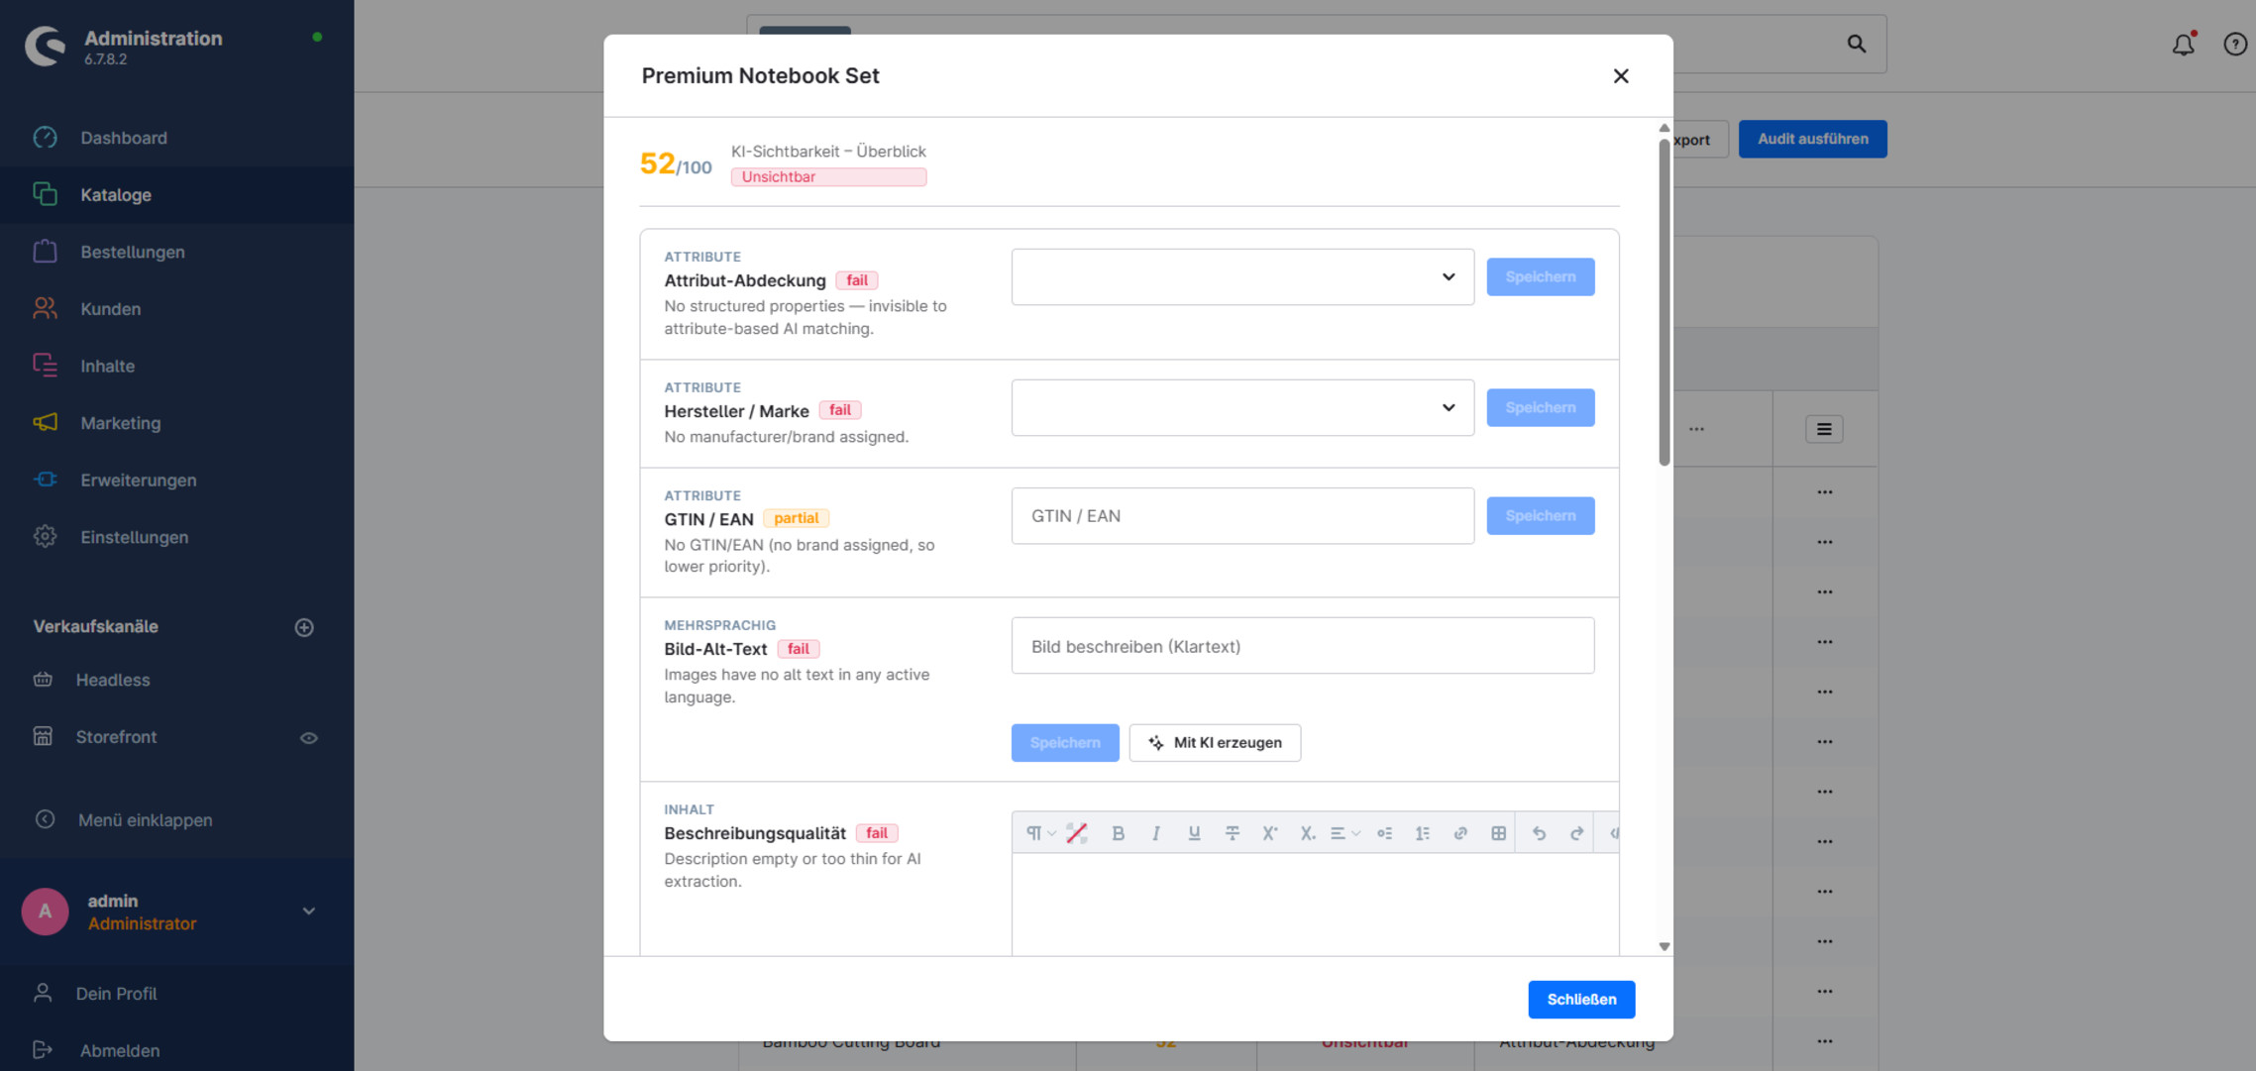Viewport: 2256px width, 1071px height.
Task: Open the Attribut-Abdeckung dropdown
Action: click(x=1242, y=276)
